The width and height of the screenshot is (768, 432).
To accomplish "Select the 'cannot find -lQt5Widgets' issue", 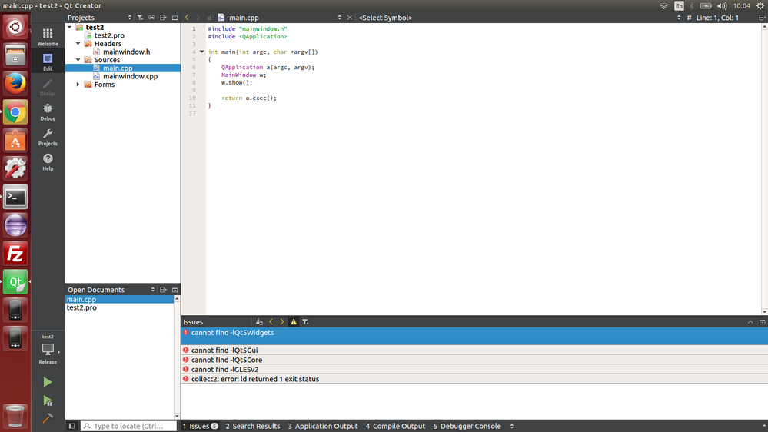I will pyautogui.click(x=474, y=336).
